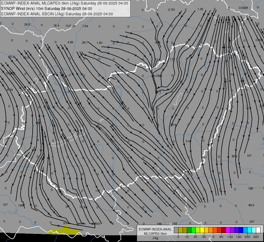Click the map value 39.9

(234, 156)
